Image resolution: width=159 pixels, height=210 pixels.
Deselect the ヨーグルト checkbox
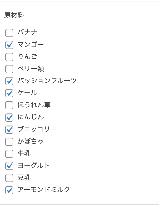9,166
